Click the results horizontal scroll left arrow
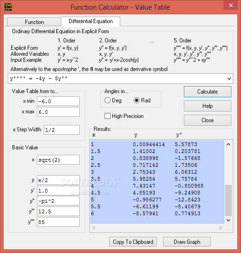The image size is (241, 253). tap(94, 228)
